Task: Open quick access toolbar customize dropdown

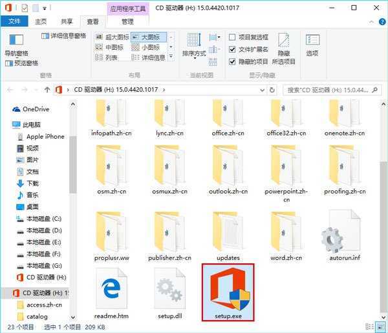Action: tap(45, 8)
